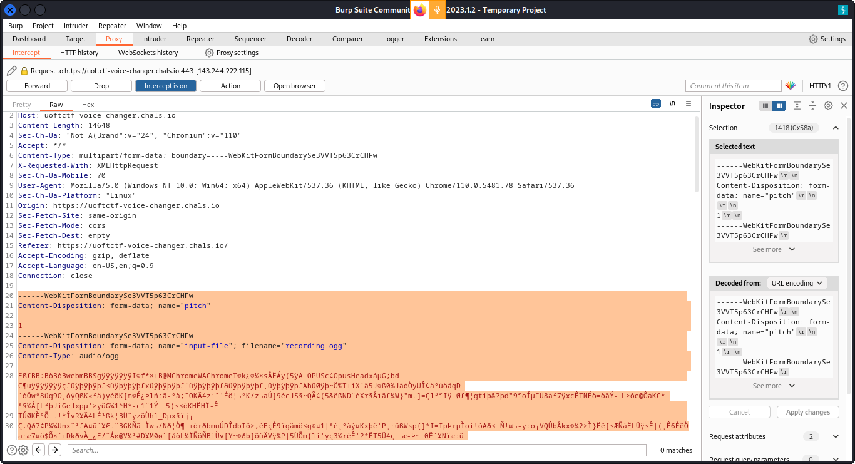Open the Help menu

coord(179,26)
